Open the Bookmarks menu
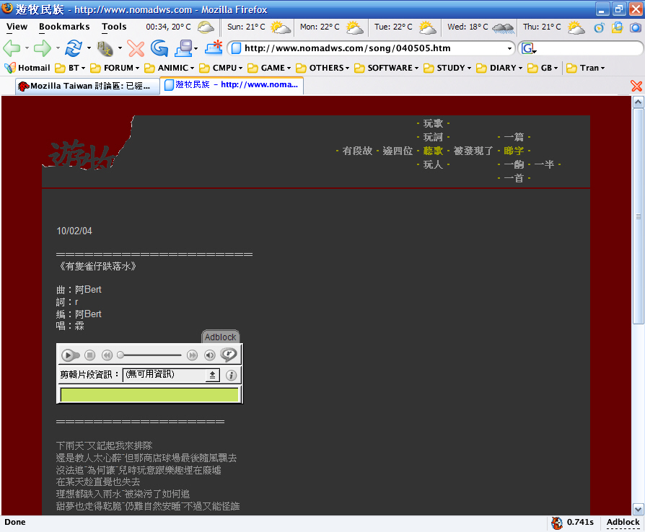 point(64,27)
